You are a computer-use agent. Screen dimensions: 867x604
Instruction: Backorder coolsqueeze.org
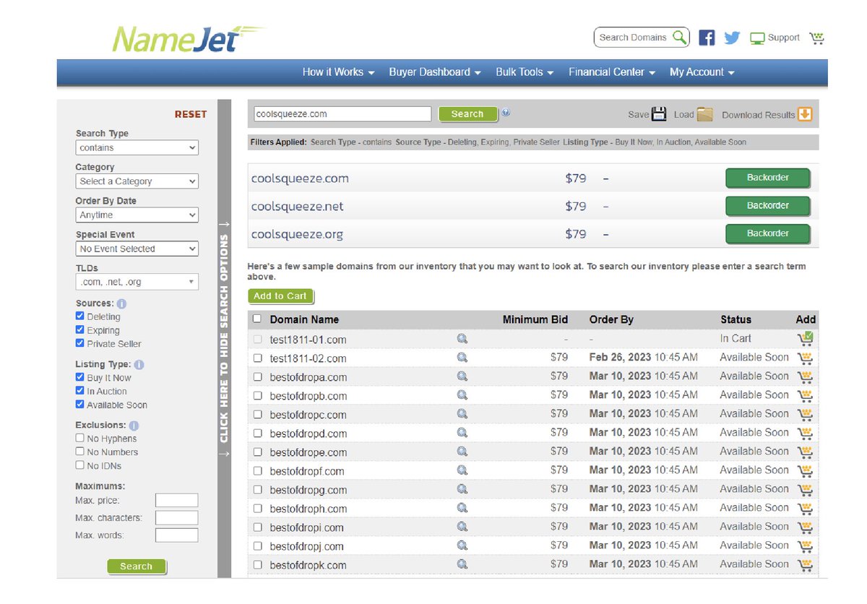(767, 234)
